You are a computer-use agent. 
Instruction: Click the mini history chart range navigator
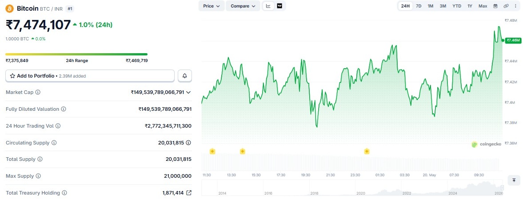[x=353, y=188]
